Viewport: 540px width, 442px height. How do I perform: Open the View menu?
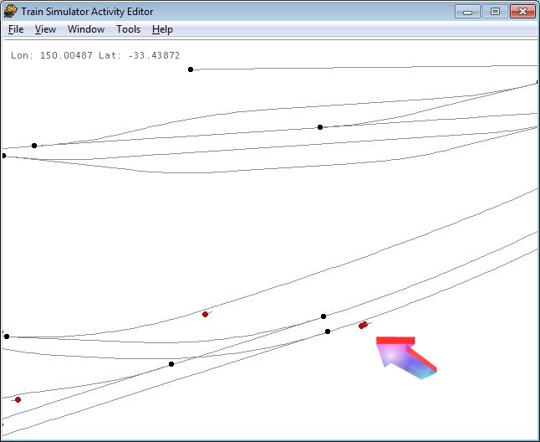(x=45, y=29)
